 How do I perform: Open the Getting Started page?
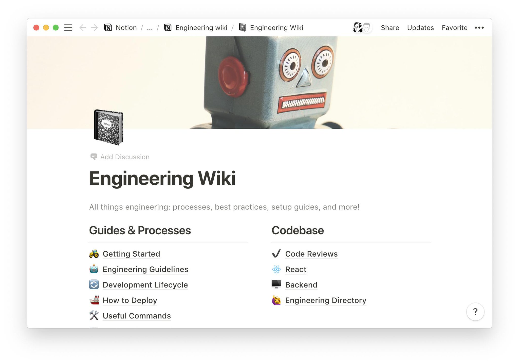click(x=131, y=254)
